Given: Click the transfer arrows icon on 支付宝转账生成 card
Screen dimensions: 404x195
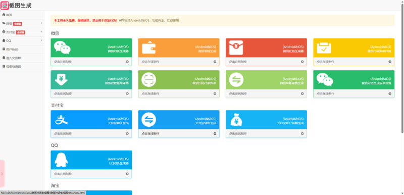Looking at the screenshot, I should pos(148,120).
